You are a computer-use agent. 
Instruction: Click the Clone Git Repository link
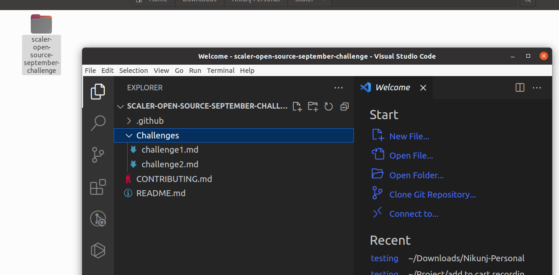(432, 194)
